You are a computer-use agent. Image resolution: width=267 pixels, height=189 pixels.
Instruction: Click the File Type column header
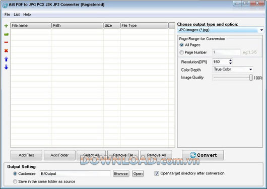[x=144, y=25]
